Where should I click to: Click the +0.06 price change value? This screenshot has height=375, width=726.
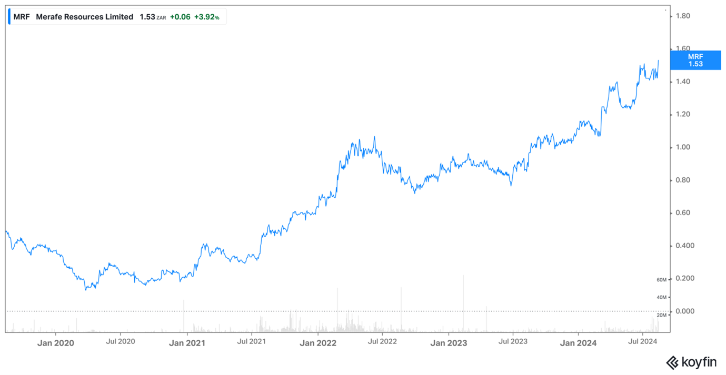(x=180, y=17)
